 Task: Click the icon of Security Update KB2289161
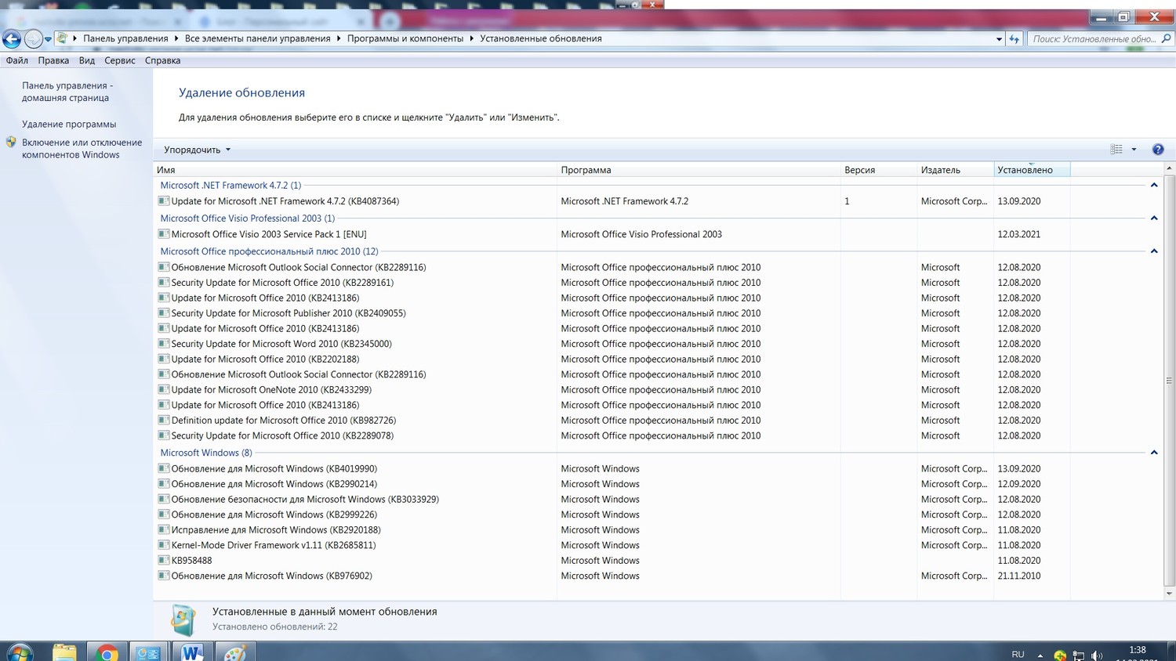(164, 283)
